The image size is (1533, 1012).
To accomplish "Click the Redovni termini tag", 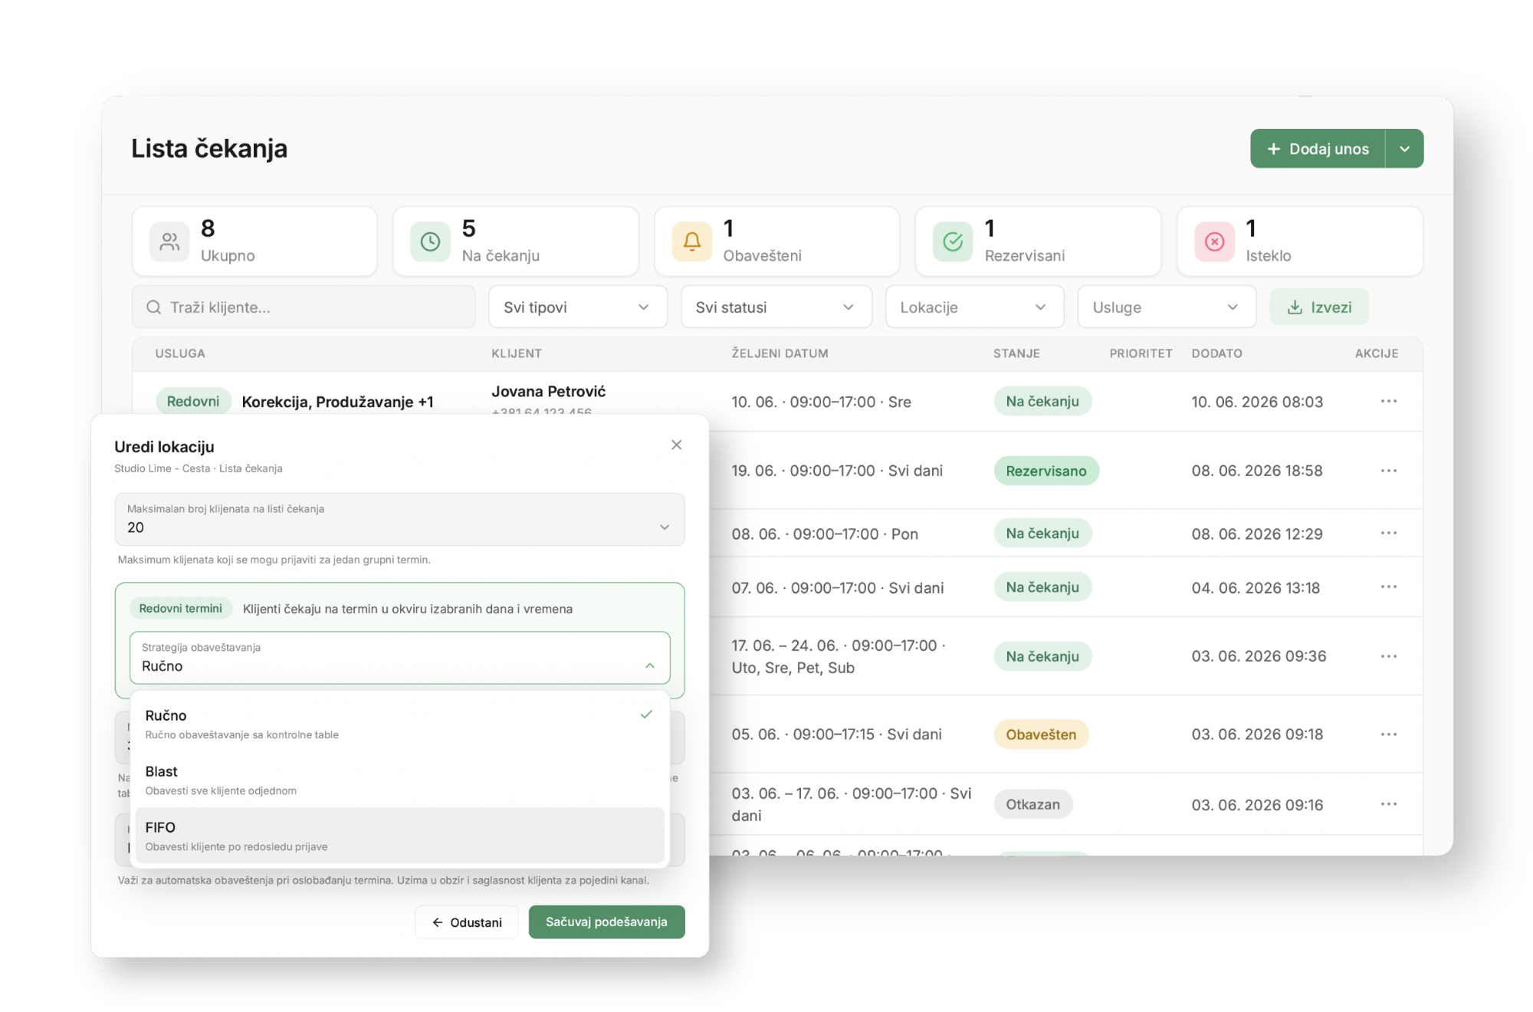I will [x=180, y=608].
